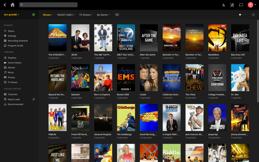The image size is (259, 162).
Task: Click the Recording Schedule calendar icon
Action: pyautogui.click(x=5, y=41)
